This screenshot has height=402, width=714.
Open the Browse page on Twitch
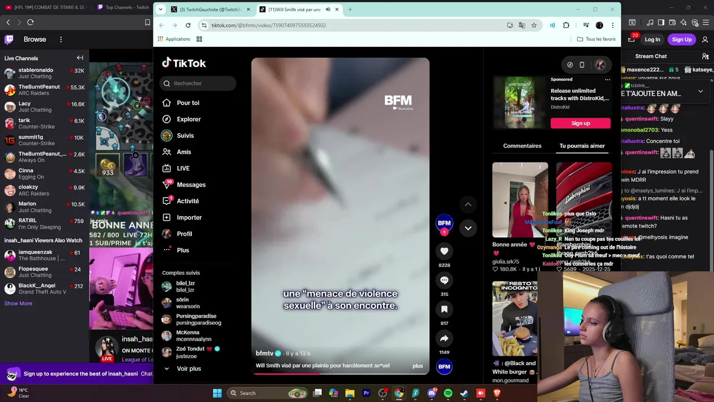35,40
